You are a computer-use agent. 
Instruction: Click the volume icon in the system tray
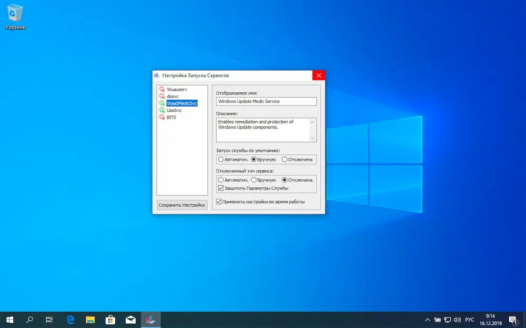point(457,320)
